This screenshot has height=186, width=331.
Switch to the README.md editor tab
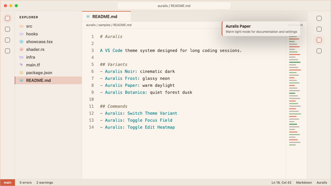(x=107, y=16)
